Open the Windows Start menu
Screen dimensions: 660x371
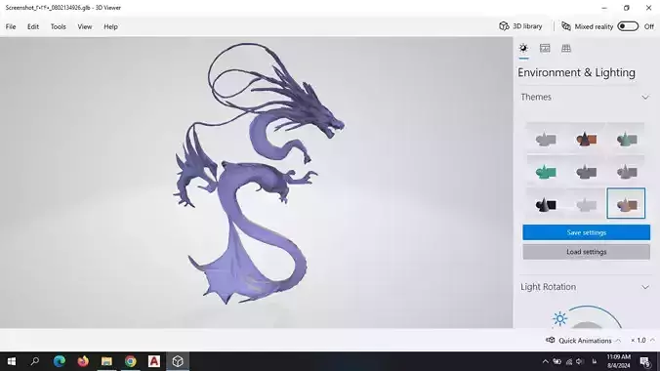click(12, 361)
